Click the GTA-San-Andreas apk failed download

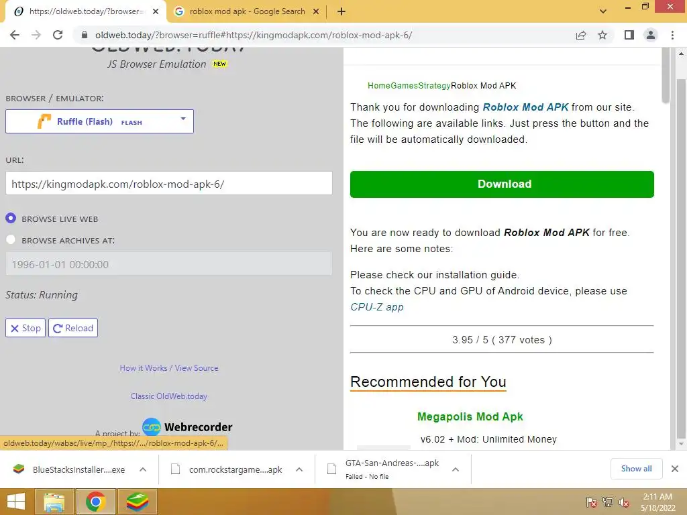click(384, 469)
